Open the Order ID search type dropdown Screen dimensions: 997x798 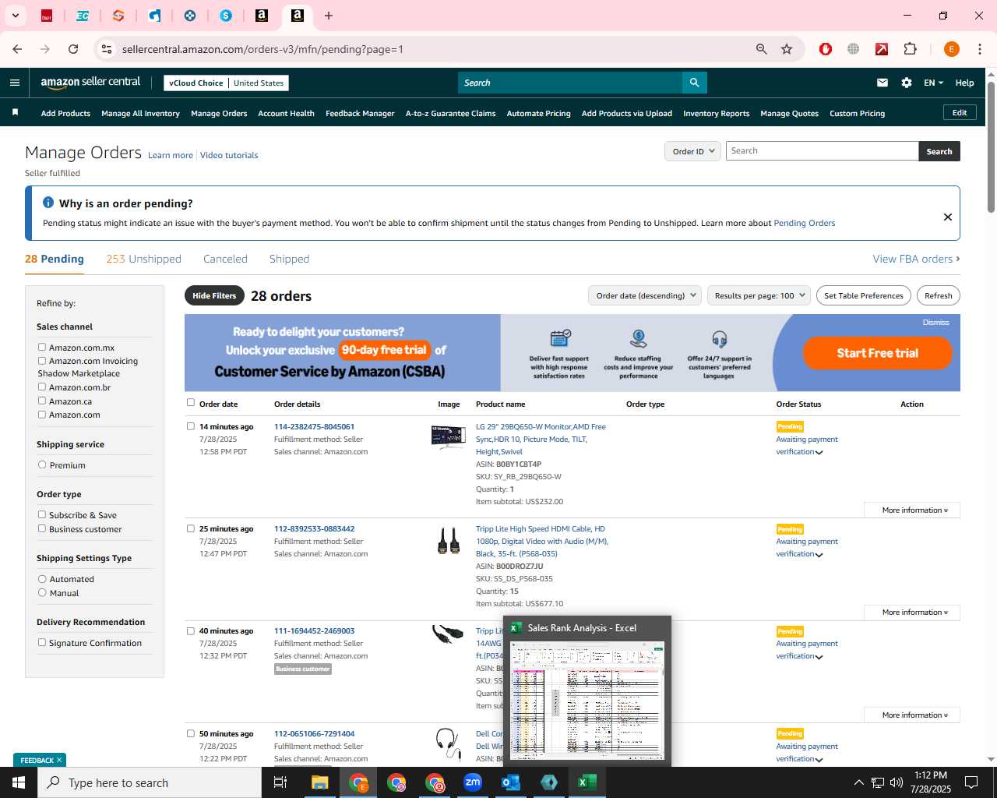click(692, 151)
